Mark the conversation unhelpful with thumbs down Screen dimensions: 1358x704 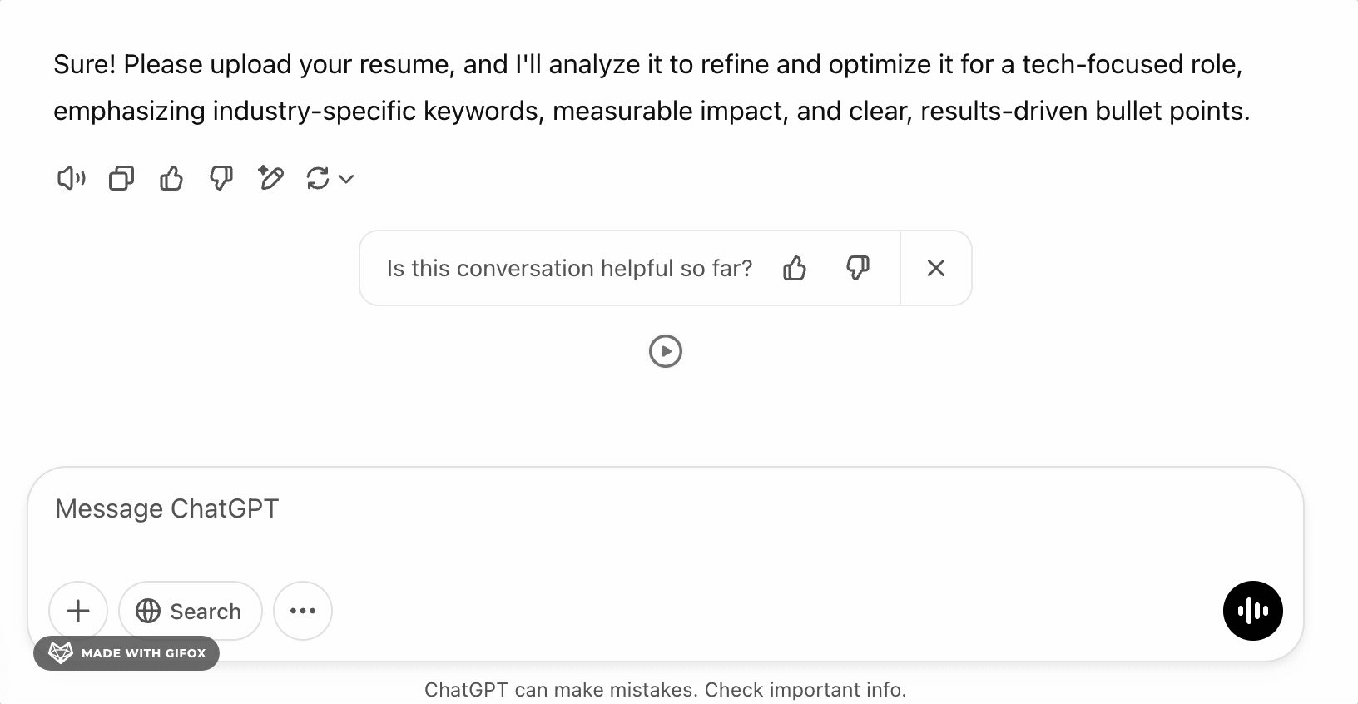[x=859, y=268]
